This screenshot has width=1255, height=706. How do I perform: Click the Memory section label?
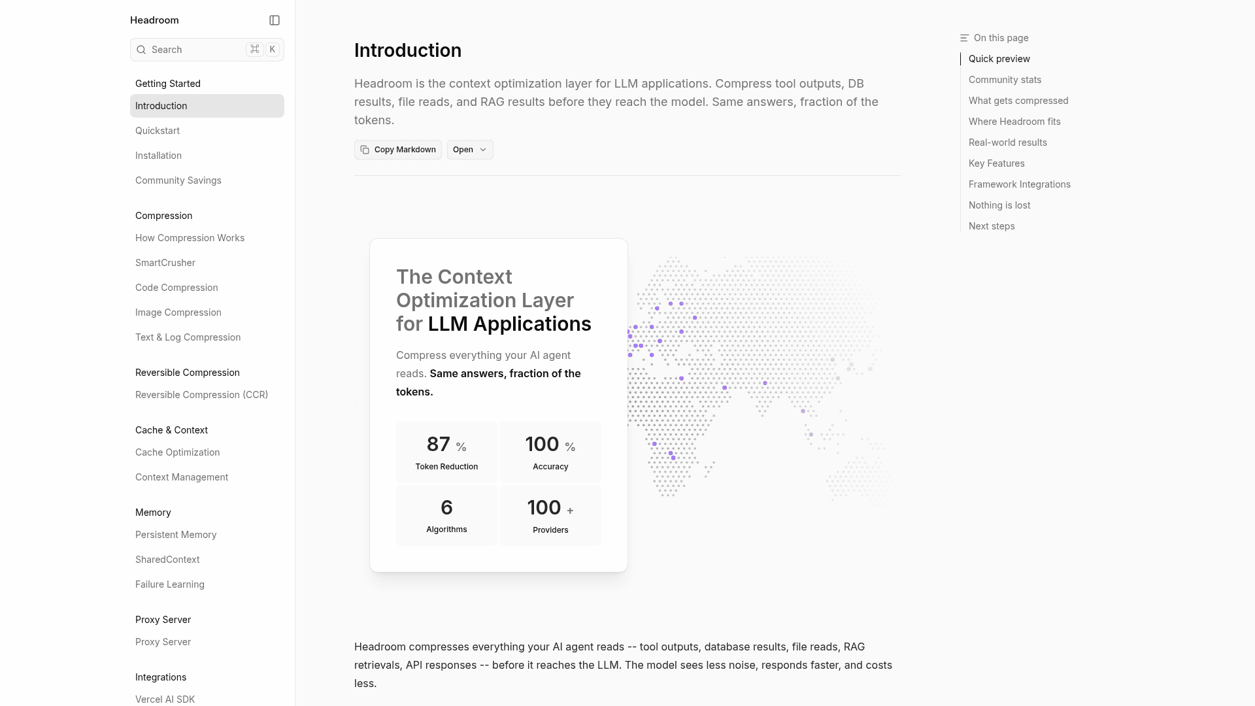pyautogui.click(x=153, y=513)
